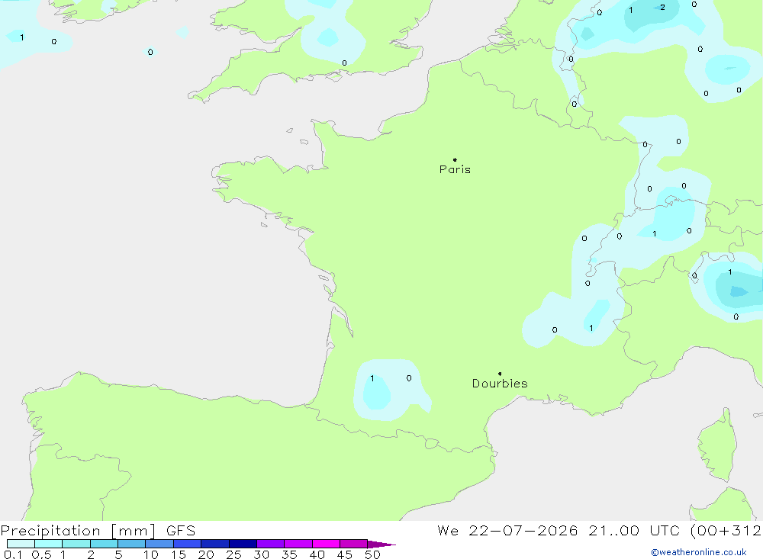The width and height of the screenshot is (763, 559).
Task: Pick the 5–10 mm legend color swatch
Action: [132, 544]
